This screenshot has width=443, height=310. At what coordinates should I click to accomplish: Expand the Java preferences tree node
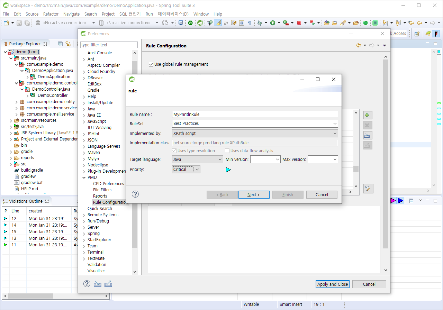[x=84, y=109]
